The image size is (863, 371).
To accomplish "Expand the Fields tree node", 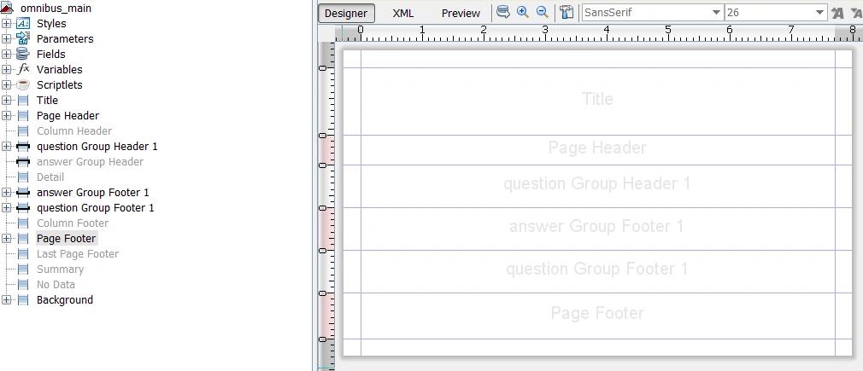I will [x=7, y=55].
